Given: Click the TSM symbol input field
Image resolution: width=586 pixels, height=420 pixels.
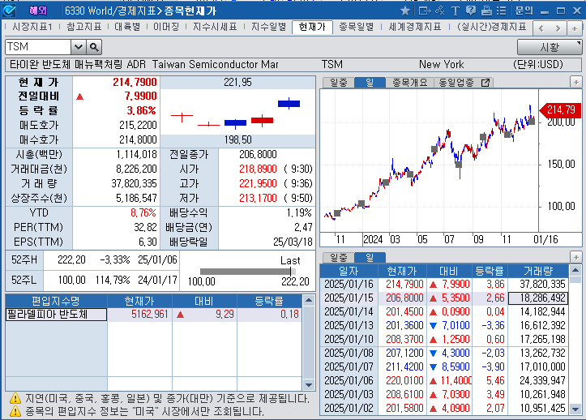Looking at the screenshot, I should 38,47.
